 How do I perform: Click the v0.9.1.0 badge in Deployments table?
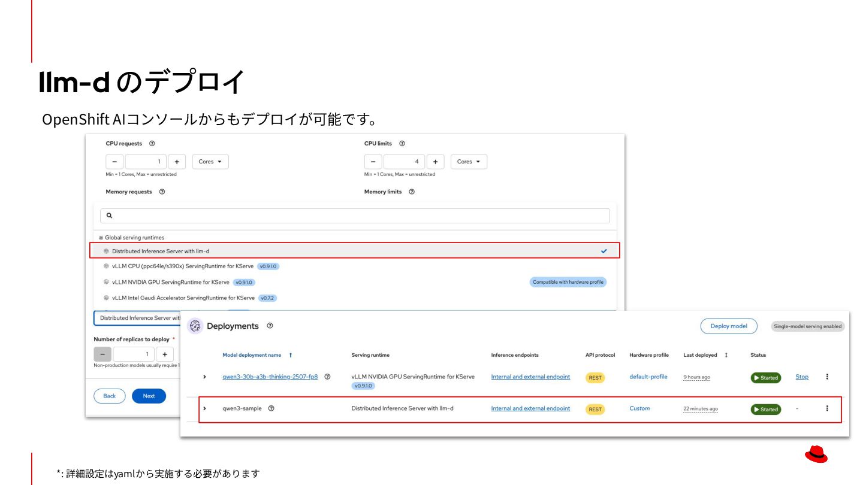(363, 386)
